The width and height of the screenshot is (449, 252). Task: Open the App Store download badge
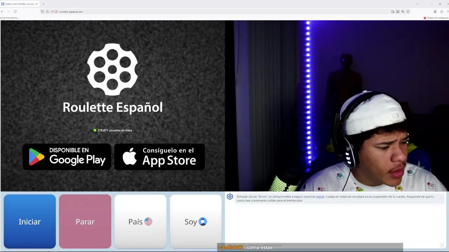(160, 157)
